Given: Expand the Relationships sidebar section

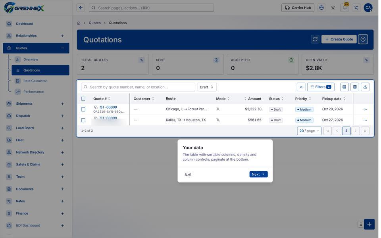Looking at the screenshot, I should [x=62, y=36].
